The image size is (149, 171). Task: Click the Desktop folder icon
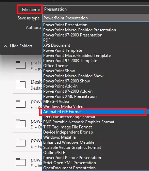[x=21, y=84]
